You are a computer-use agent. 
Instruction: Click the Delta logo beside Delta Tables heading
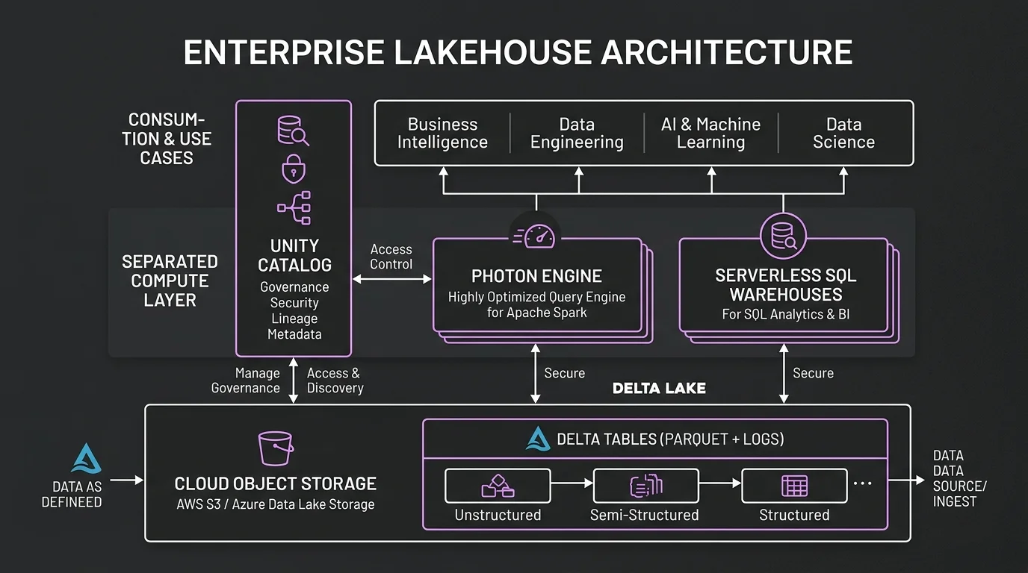[538, 439]
